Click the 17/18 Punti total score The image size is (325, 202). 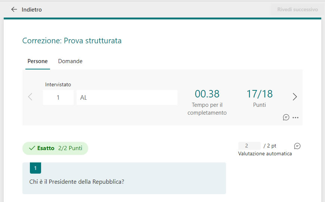[260, 94]
